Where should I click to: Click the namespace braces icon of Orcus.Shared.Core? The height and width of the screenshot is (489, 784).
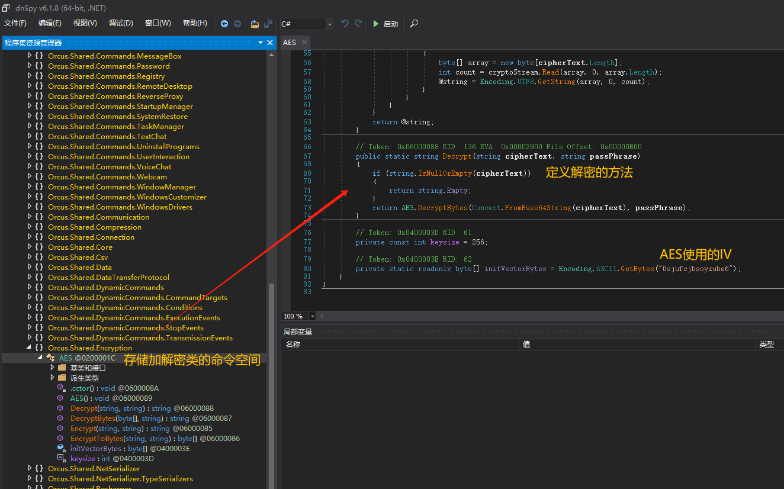(39, 247)
